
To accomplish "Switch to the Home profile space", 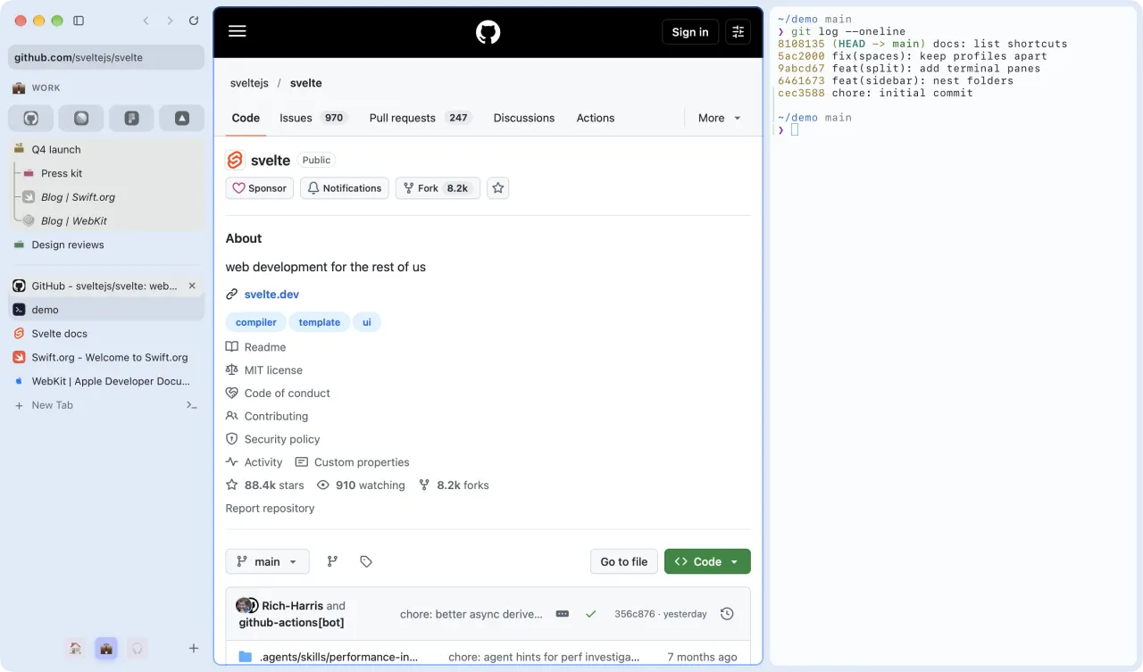I will point(76,648).
